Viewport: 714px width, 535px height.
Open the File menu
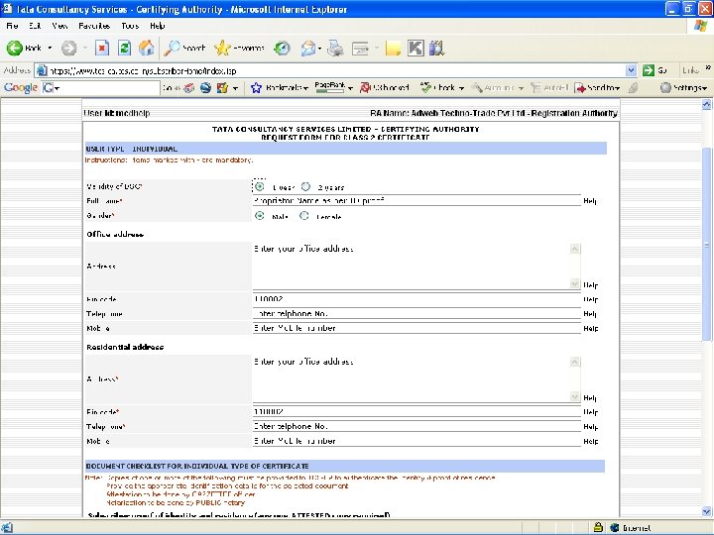[x=12, y=26]
